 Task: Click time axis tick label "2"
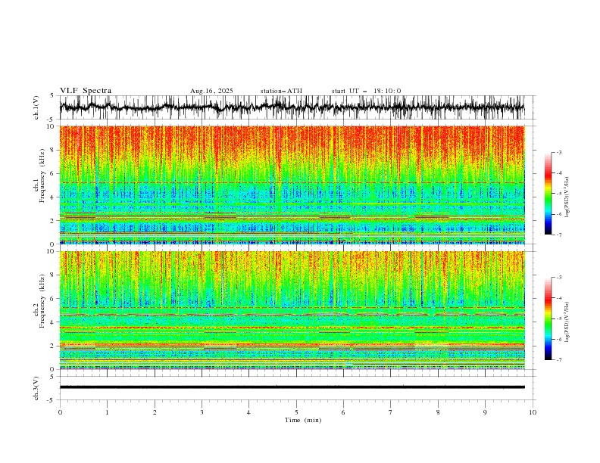(155, 412)
